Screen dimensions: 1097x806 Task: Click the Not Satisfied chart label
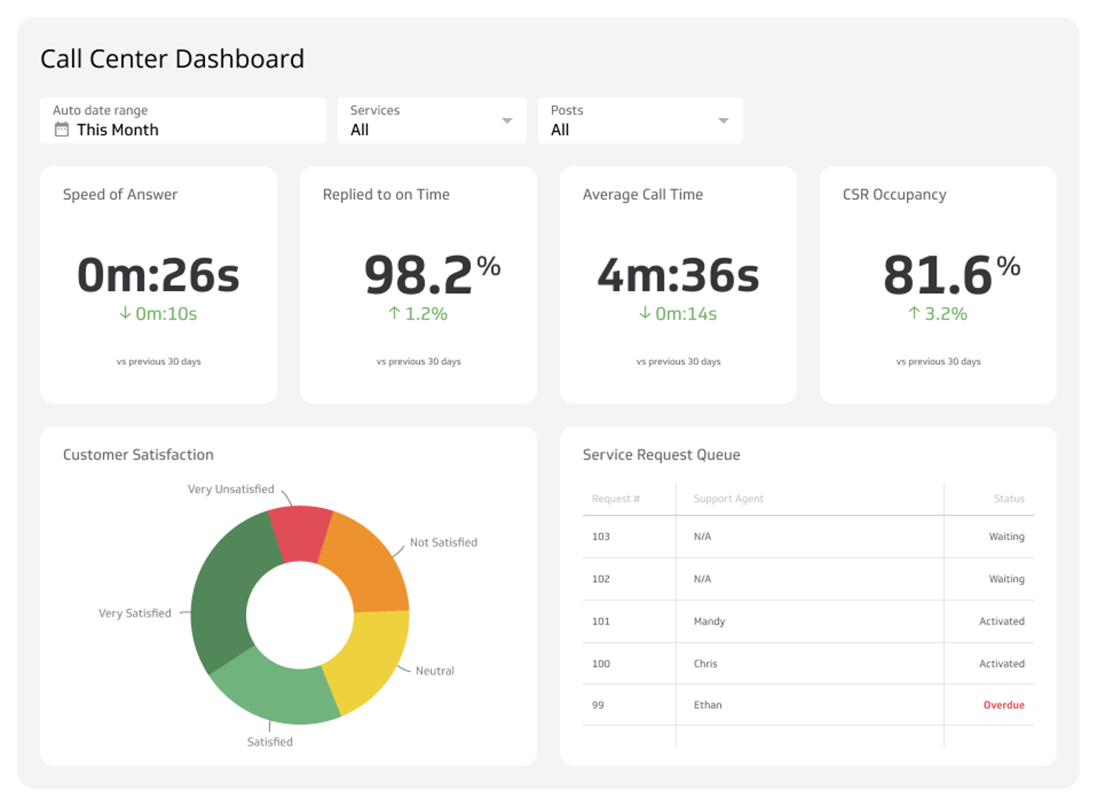point(444,543)
